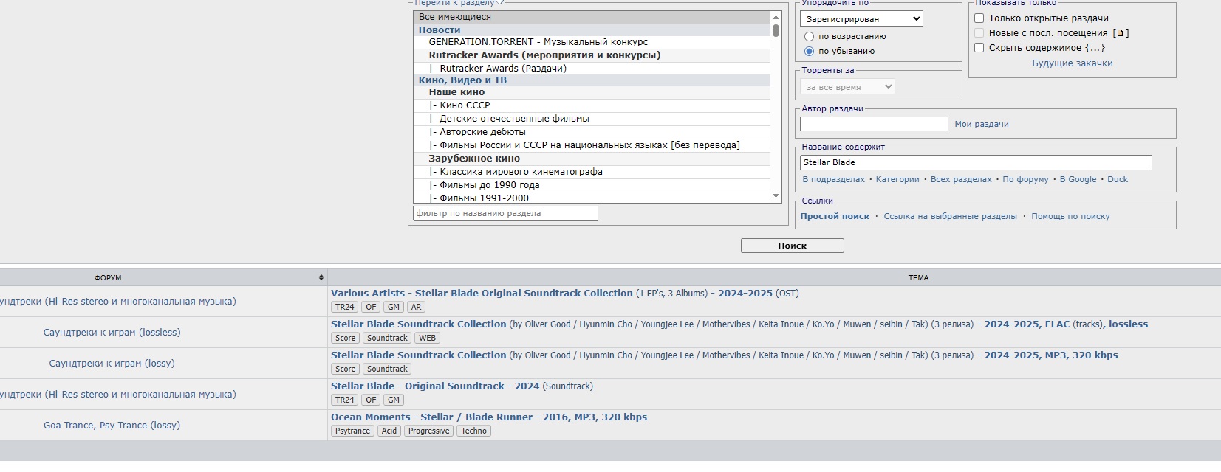Screen dimensions: 1221x472
Task: Click the scroll down arrow of section list
Action: click(776, 196)
